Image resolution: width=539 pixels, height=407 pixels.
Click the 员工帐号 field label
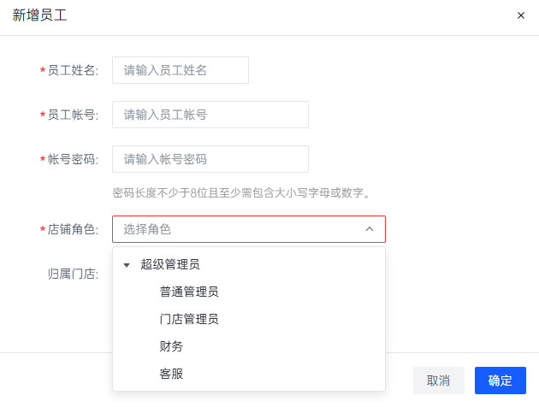(73, 115)
